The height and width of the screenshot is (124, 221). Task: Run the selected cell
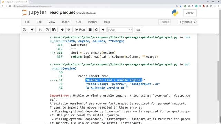pyautogui.click(x=80, y=30)
